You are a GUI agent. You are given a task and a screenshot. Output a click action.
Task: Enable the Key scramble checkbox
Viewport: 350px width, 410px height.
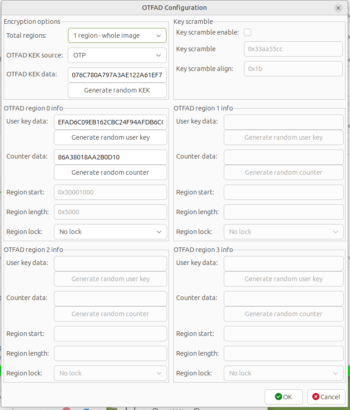point(248,32)
